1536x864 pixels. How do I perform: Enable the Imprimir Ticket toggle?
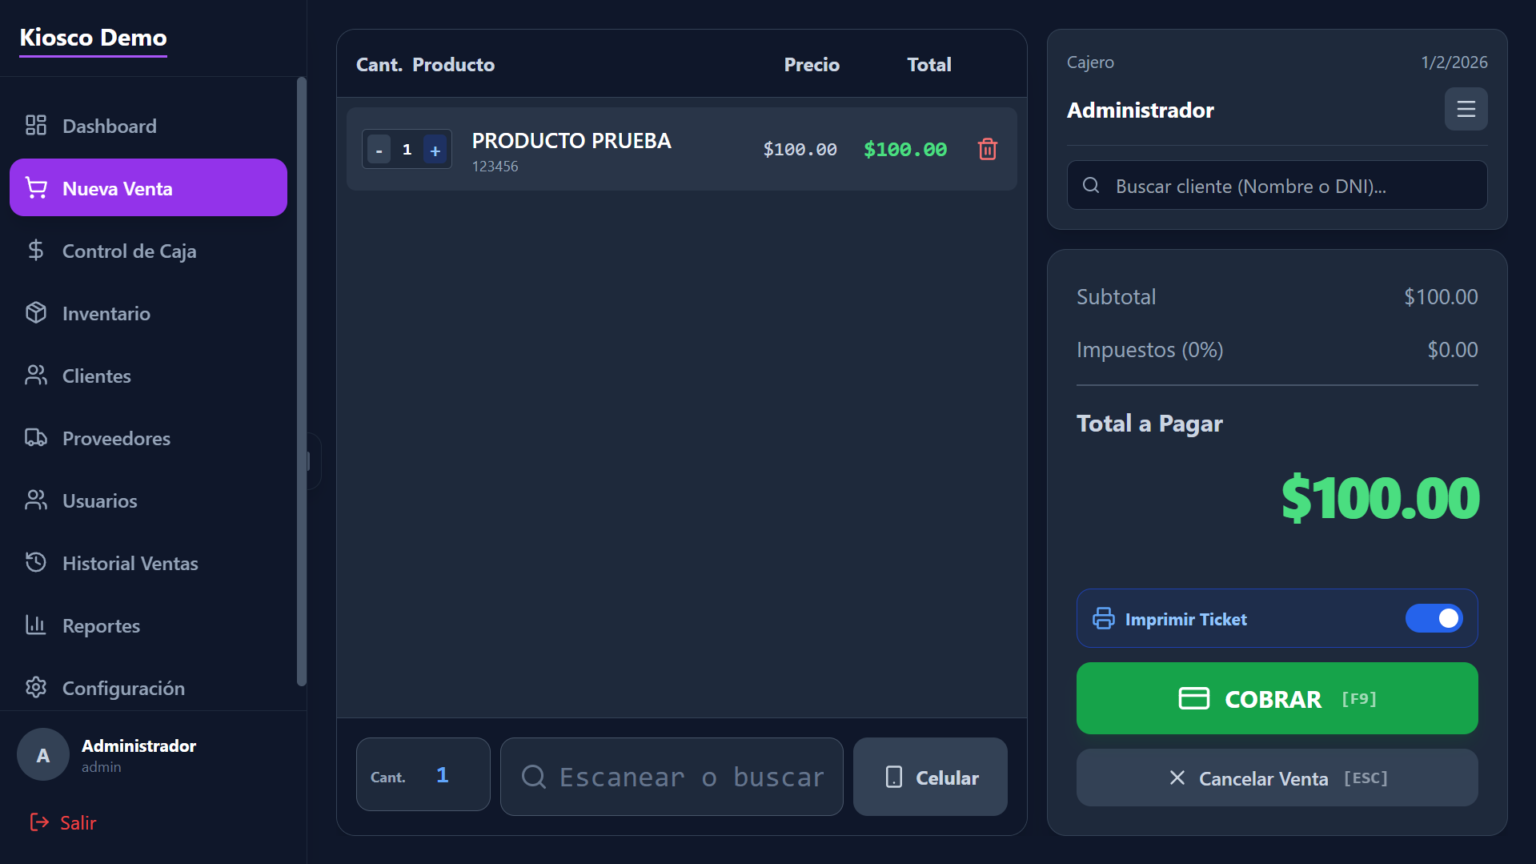(1434, 618)
